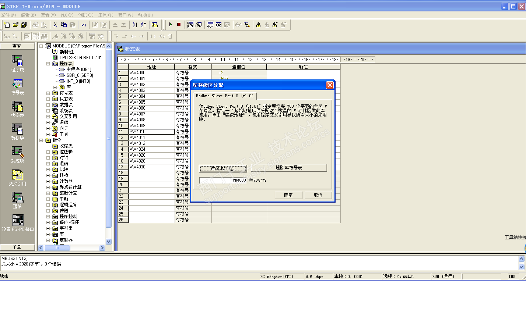Click the 查看 header in the view bar

click(17, 46)
